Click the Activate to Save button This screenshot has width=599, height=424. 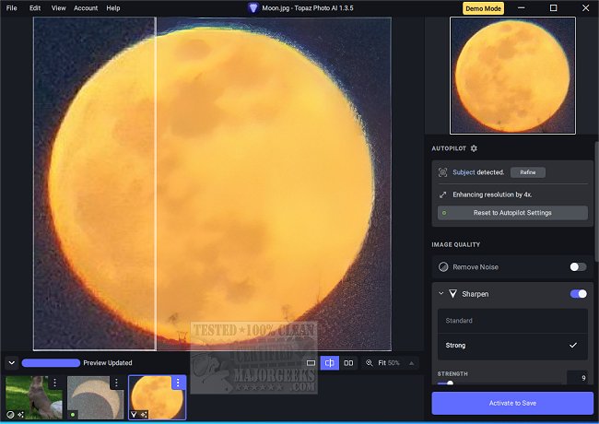pyautogui.click(x=512, y=403)
